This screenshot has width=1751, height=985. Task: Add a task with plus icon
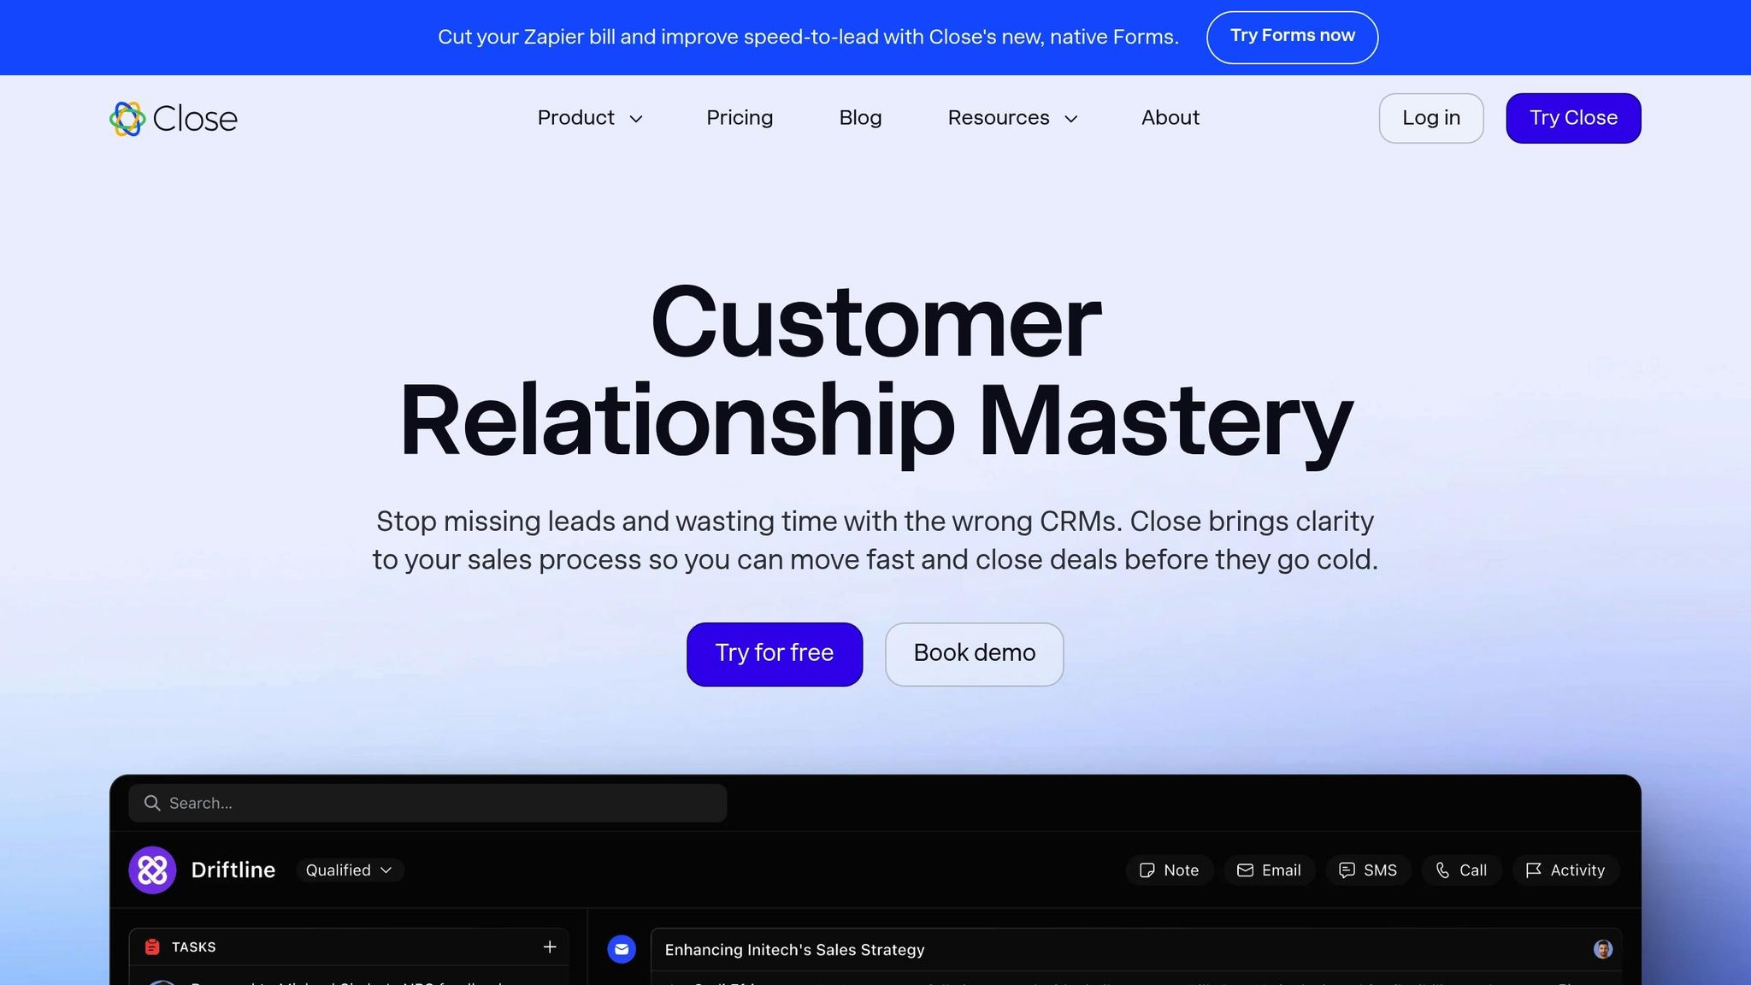[x=550, y=947]
